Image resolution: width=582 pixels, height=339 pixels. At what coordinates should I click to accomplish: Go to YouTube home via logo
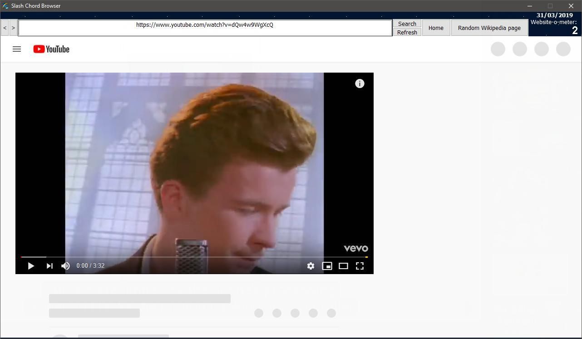tap(51, 49)
